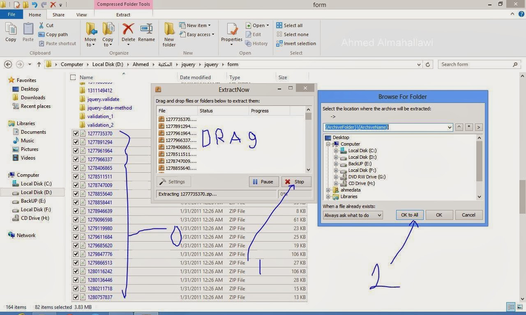Image resolution: width=526 pixels, height=315 pixels.
Task: Switch to details view in status bar
Action: click(x=511, y=307)
